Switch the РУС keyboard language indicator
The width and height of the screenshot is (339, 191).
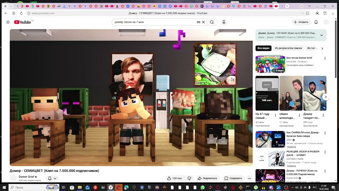315,188
